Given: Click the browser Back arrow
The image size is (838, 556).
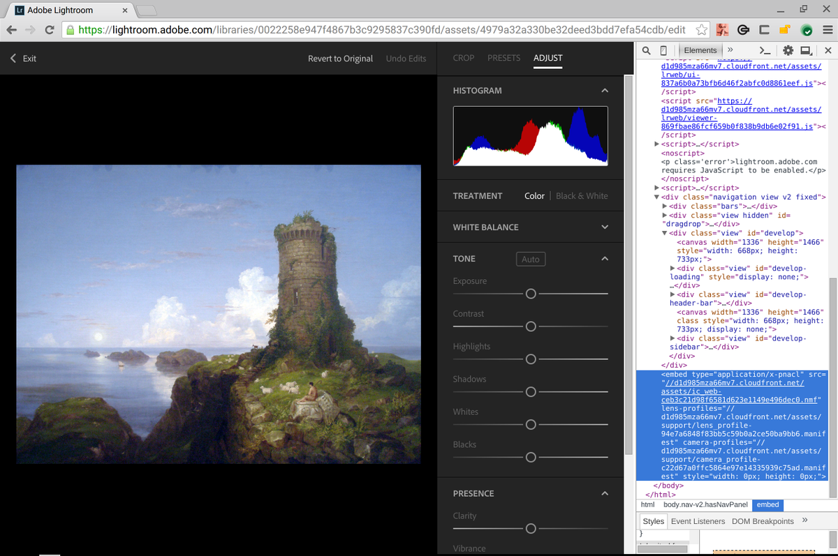Looking at the screenshot, I should (12, 30).
